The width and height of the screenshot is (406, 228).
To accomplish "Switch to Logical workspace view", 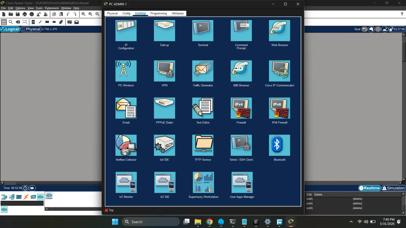I will (x=10, y=29).
